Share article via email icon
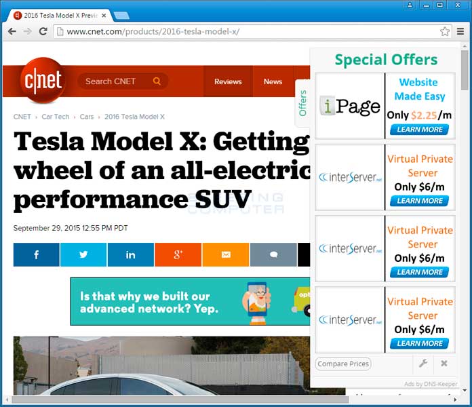472x407 pixels. [x=226, y=254]
